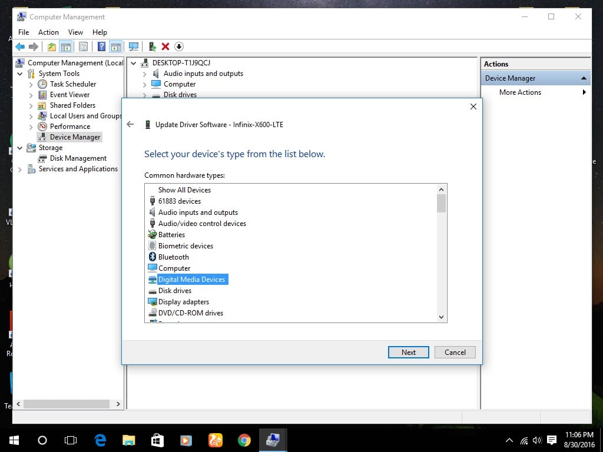
Task: Click the left pane horizontal scrollbar right arrow
Action: (118, 404)
